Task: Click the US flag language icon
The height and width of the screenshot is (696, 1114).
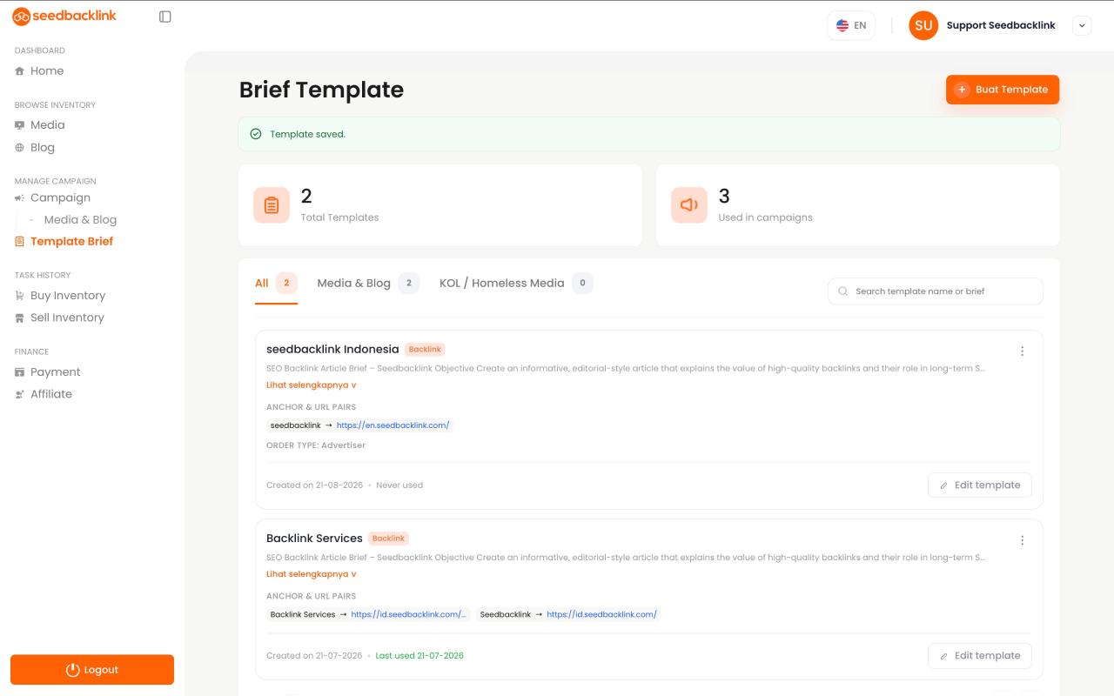Action: [842, 25]
